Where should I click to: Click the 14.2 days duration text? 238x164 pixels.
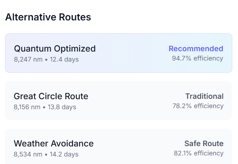coord(64,154)
